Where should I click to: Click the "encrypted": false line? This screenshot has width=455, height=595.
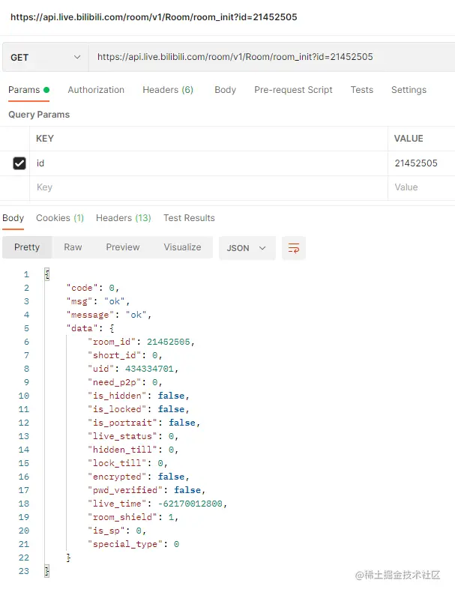tap(139, 477)
